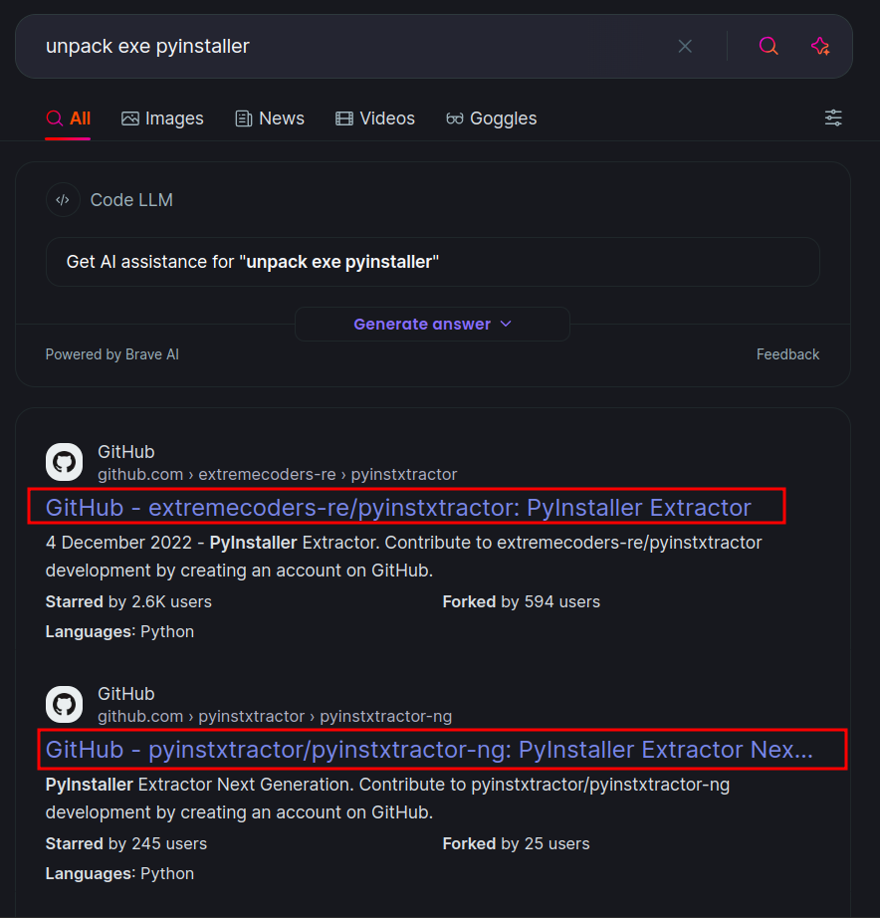Click GitHub favicon of pyinstxtractor result
Image resolution: width=880 pixels, height=918 pixels.
[x=65, y=463]
